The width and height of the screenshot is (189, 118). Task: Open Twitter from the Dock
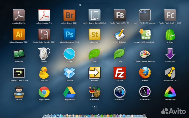(x=57, y=116)
